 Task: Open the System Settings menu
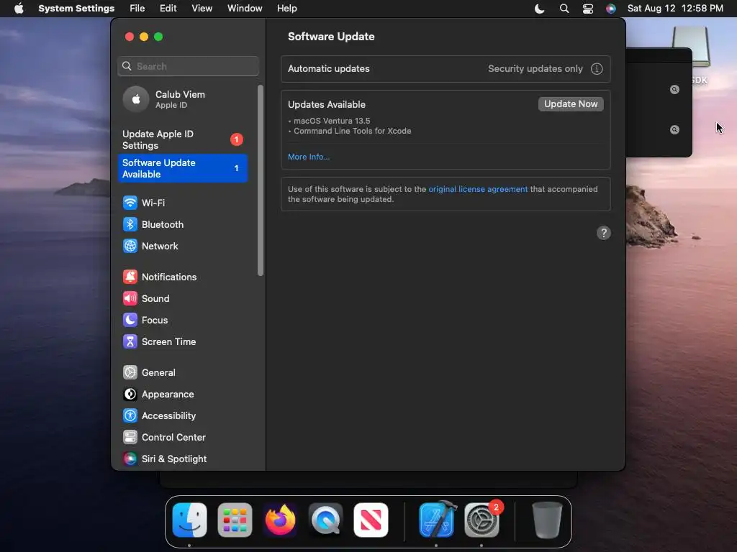point(76,9)
